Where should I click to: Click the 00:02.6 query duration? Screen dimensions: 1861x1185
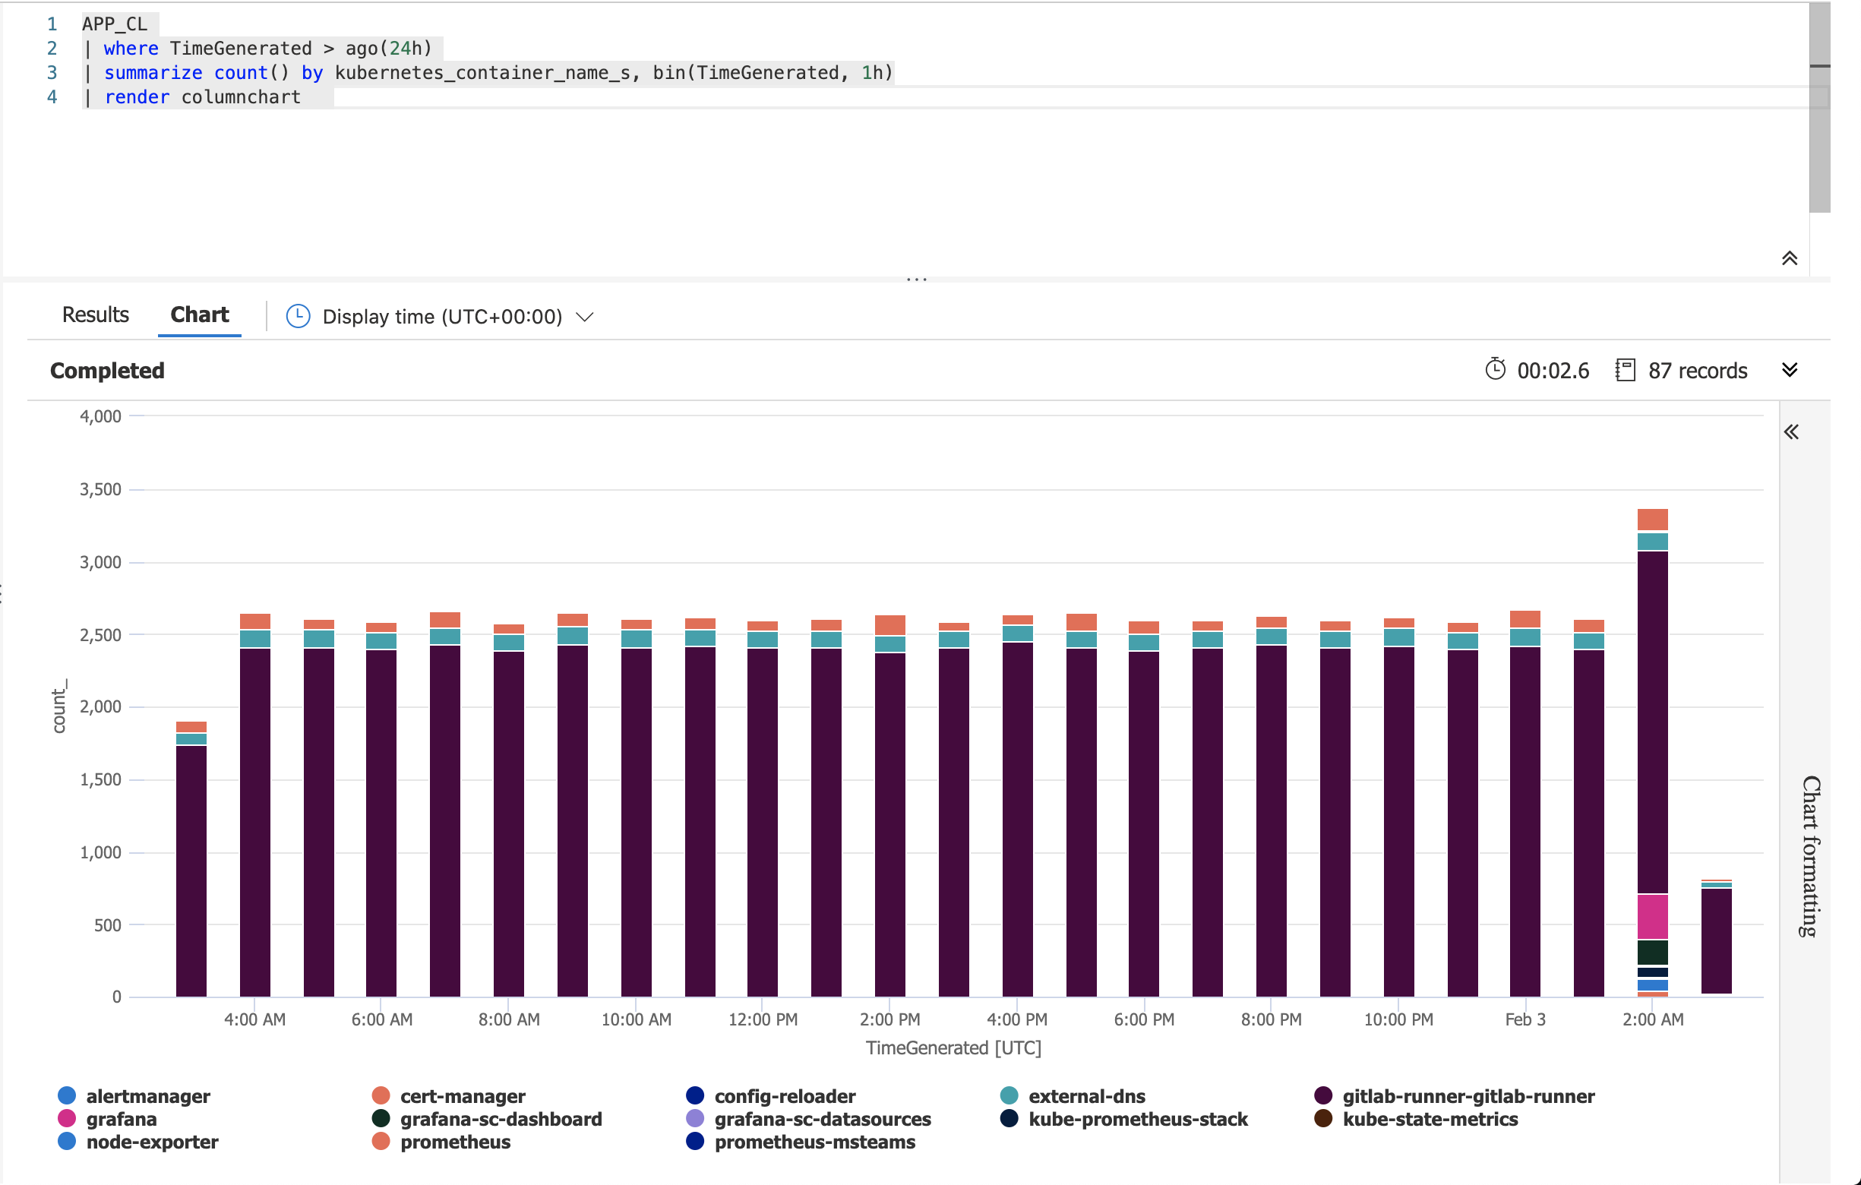(x=1553, y=371)
